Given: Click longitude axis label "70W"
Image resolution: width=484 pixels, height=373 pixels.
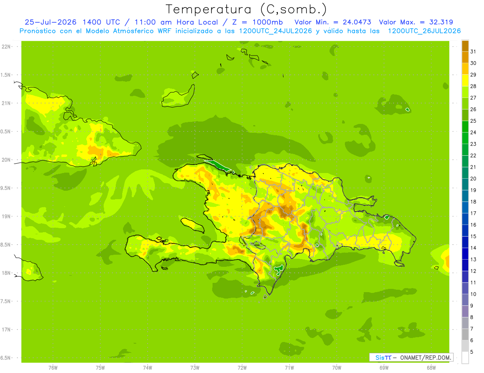Looking at the screenshot, I should pyautogui.click(x=337, y=368).
